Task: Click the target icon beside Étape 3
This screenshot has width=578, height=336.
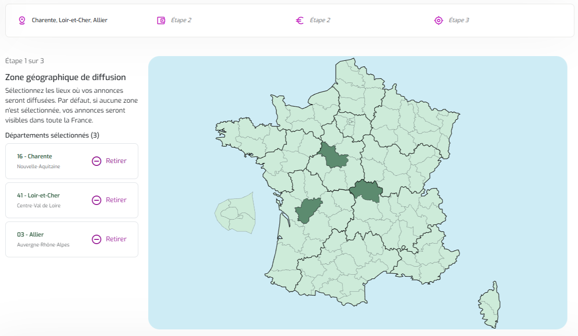Action: tap(438, 20)
